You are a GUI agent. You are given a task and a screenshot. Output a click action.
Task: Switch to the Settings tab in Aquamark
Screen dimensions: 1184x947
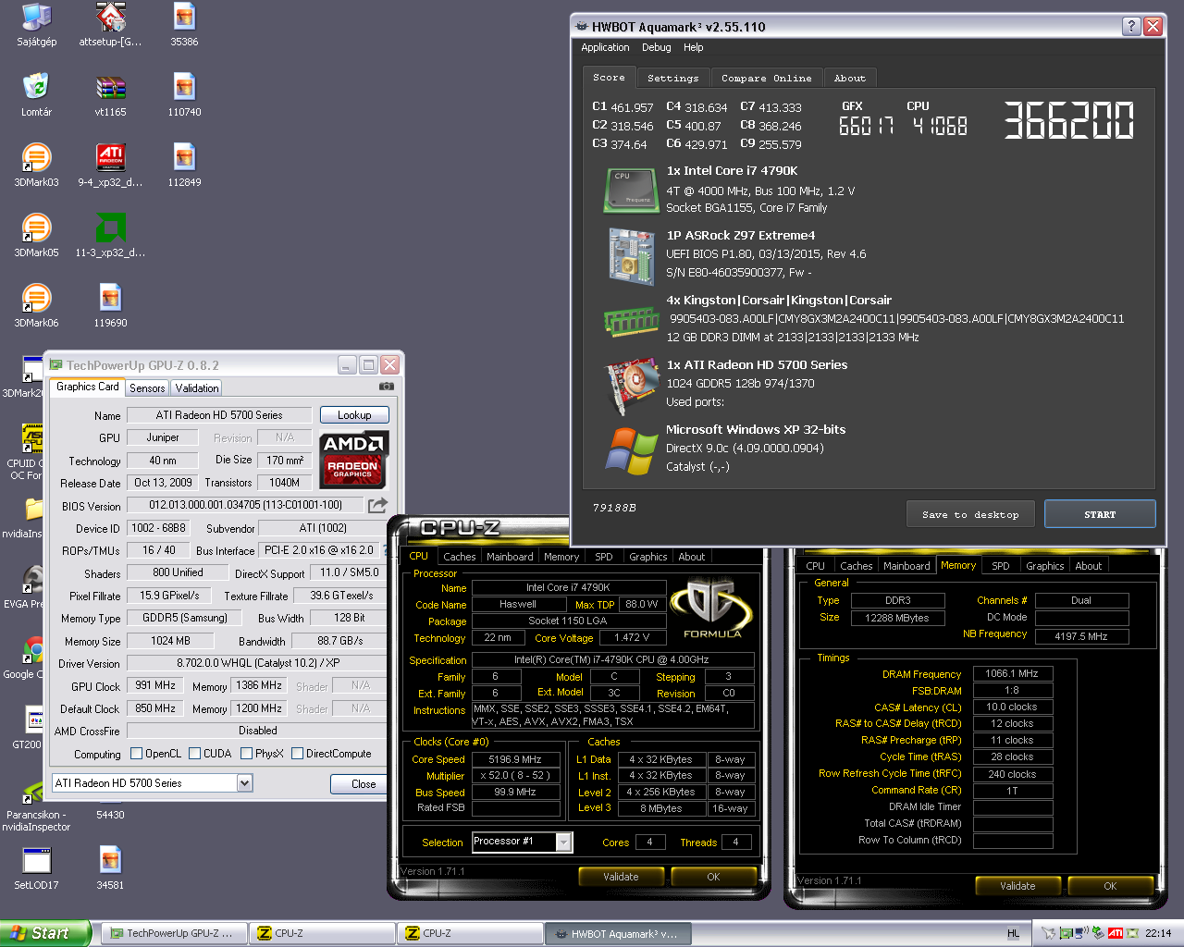[x=673, y=79]
